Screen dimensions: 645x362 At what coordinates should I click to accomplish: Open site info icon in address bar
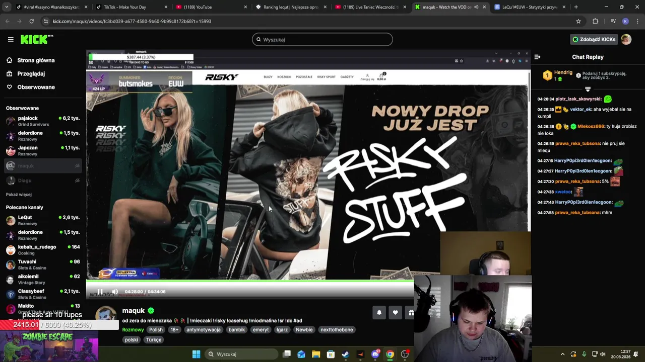click(46, 21)
